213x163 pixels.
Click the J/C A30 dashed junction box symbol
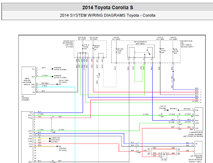click(x=164, y=155)
